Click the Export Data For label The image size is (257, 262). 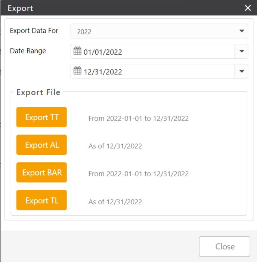click(34, 31)
